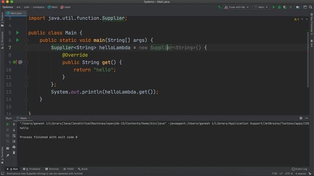Hide the Run tool window
314x176 pixels.
(307, 118)
